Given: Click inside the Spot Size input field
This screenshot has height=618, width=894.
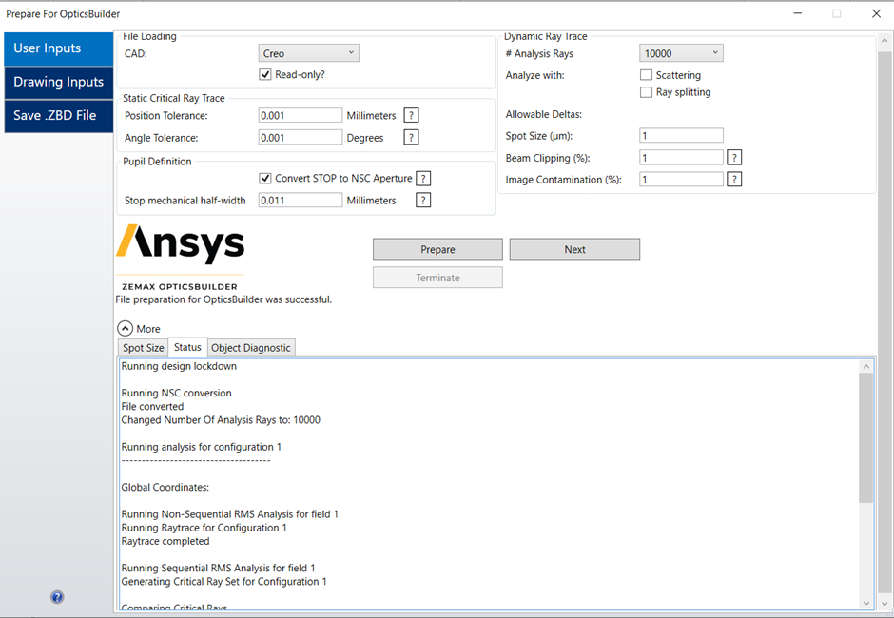Looking at the screenshot, I should click(681, 135).
